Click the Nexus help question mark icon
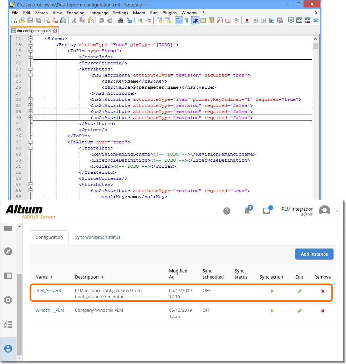Image resolution: width=346 pixels, height=364 pixels. [227, 211]
